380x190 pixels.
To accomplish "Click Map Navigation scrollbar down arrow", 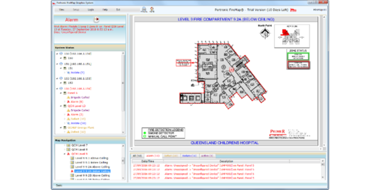I will point(123,179).
